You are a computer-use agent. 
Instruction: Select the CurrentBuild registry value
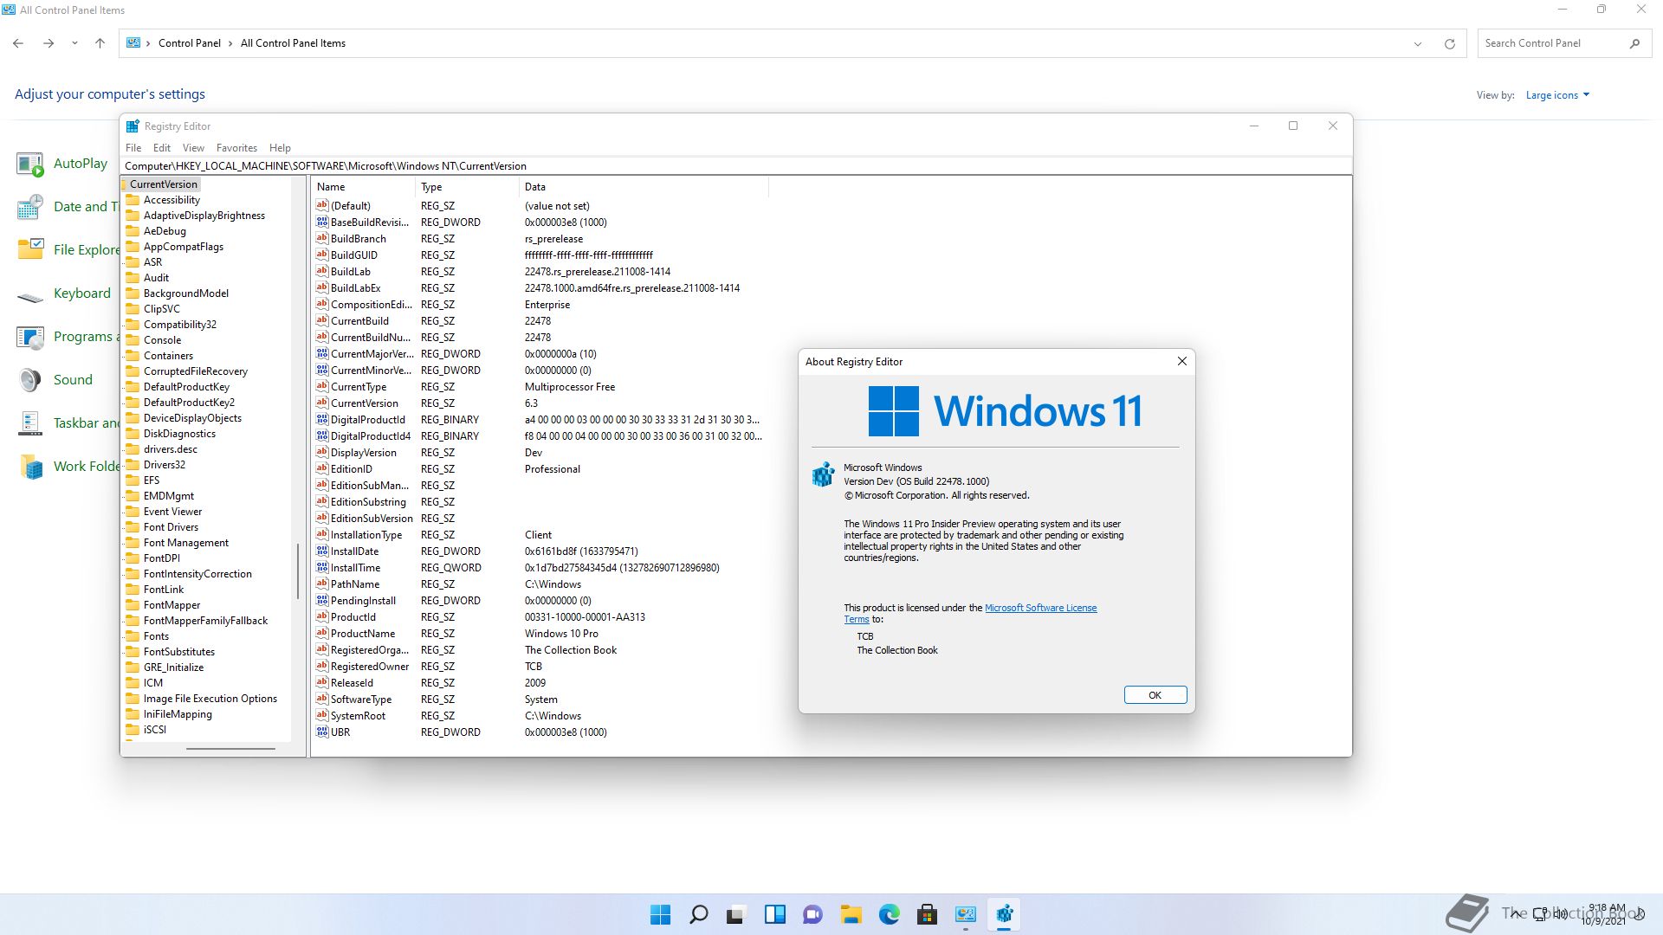[359, 321]
